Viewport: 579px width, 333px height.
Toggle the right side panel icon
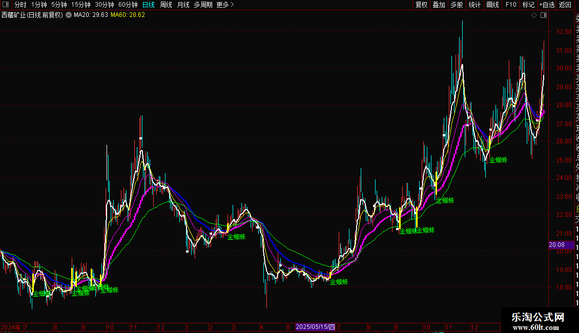tap(544, 15)
